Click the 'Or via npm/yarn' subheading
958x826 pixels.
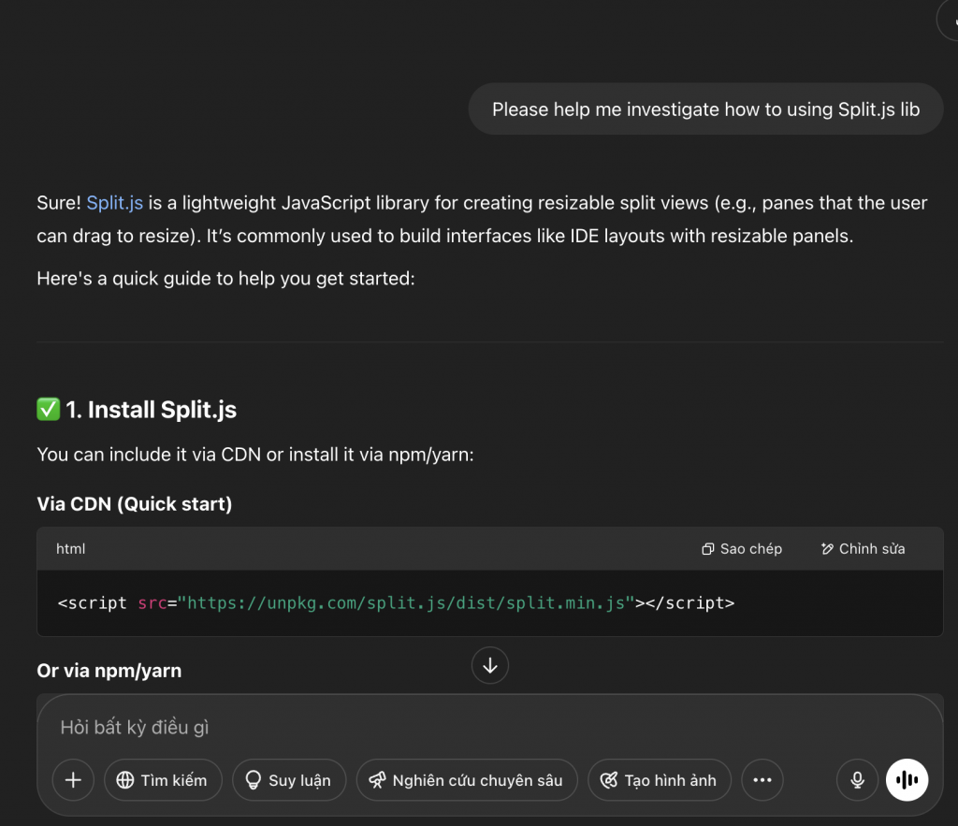(x=109, y=671)
